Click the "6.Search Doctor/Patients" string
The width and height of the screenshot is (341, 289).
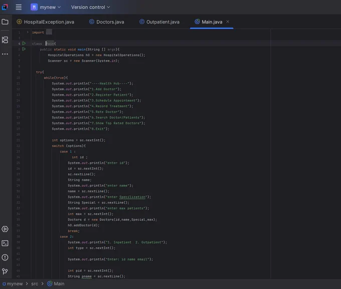115,117
